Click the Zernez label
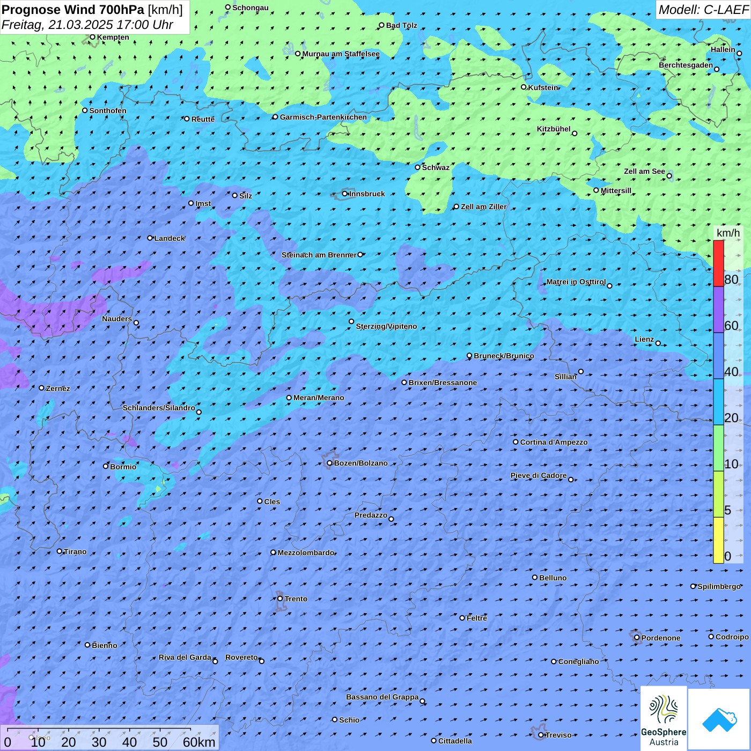The image size is (751, 751). click(x=58, y=388)
